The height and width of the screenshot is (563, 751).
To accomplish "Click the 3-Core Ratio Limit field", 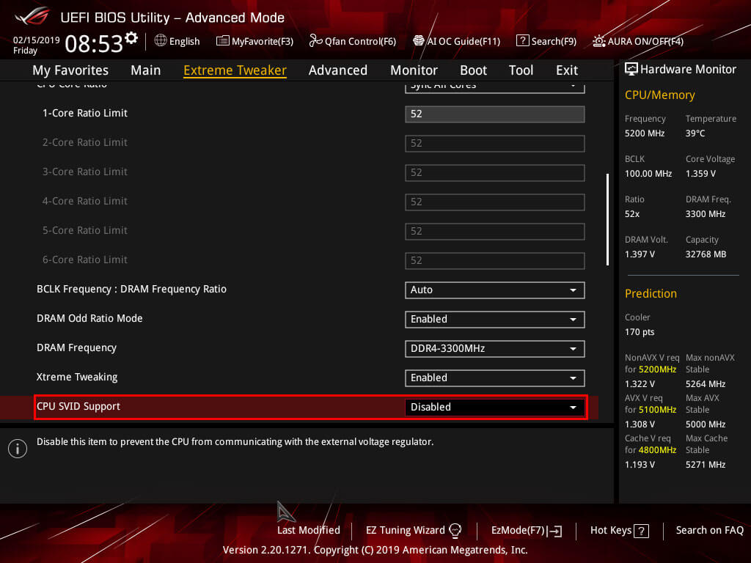I will (x=495, y=173).
